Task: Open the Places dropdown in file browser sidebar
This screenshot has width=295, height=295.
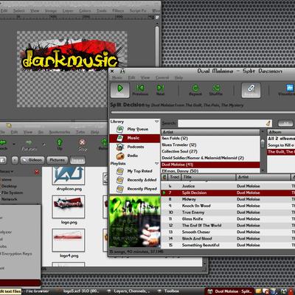Action: coord(7,172)
